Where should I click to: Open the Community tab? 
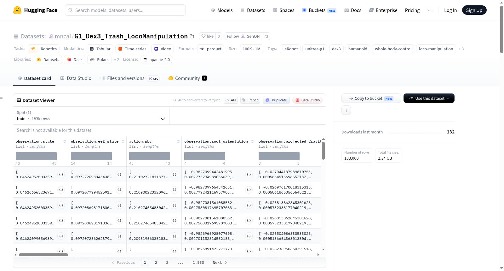[x=188, y=78]
